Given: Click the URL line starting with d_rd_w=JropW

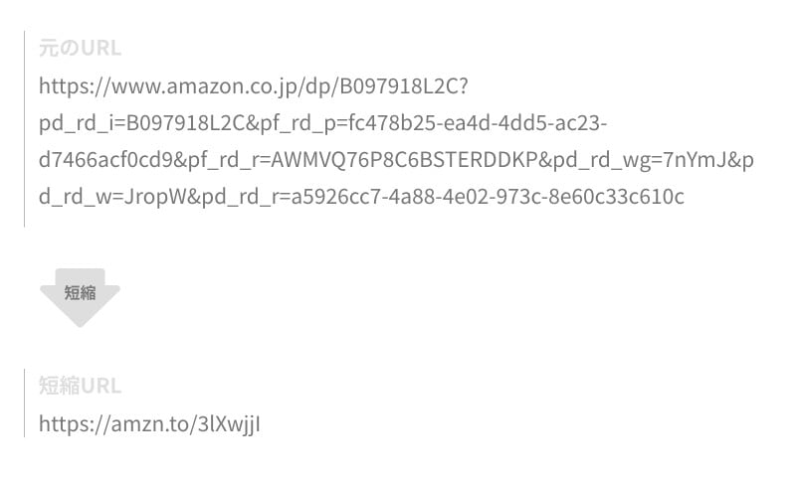Looking at the screenshot, I should [361, 197].
